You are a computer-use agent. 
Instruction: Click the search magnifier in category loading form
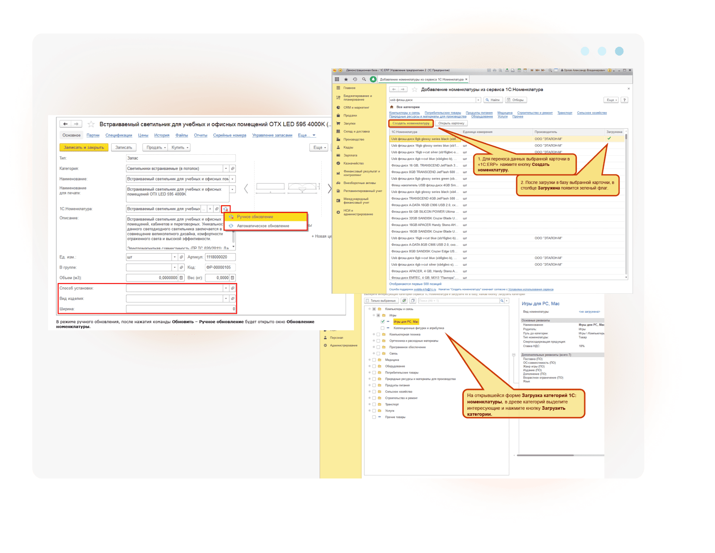click(502, 301)
